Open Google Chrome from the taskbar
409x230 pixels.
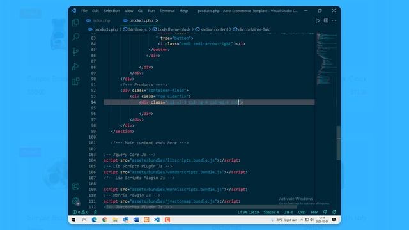(x=105, y=220)
